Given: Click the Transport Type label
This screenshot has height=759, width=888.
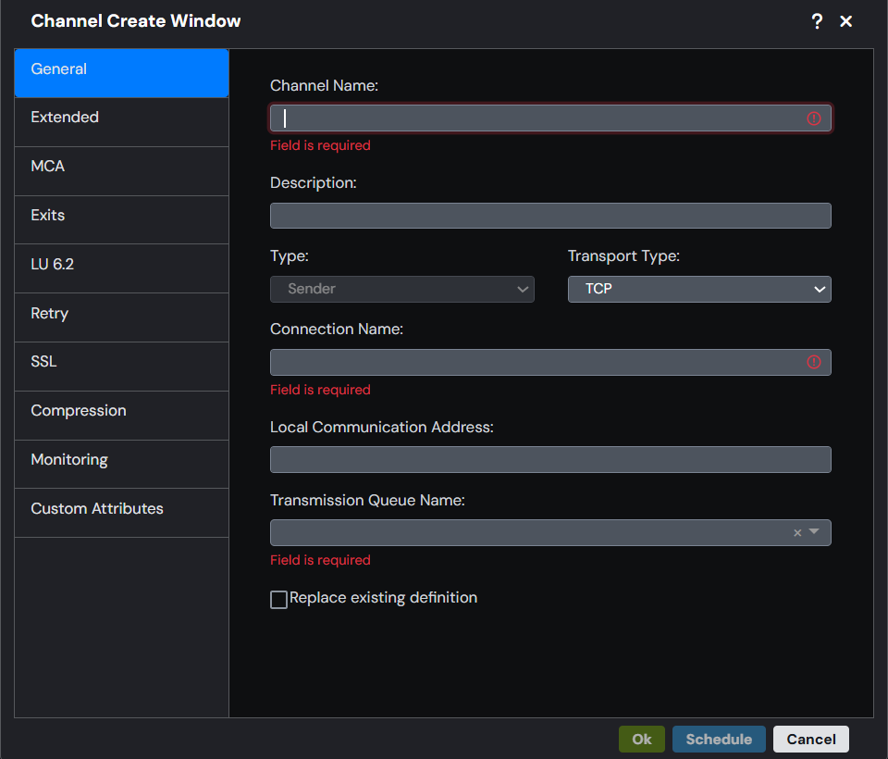Looking at the screenshot, I should click(623, 256).
